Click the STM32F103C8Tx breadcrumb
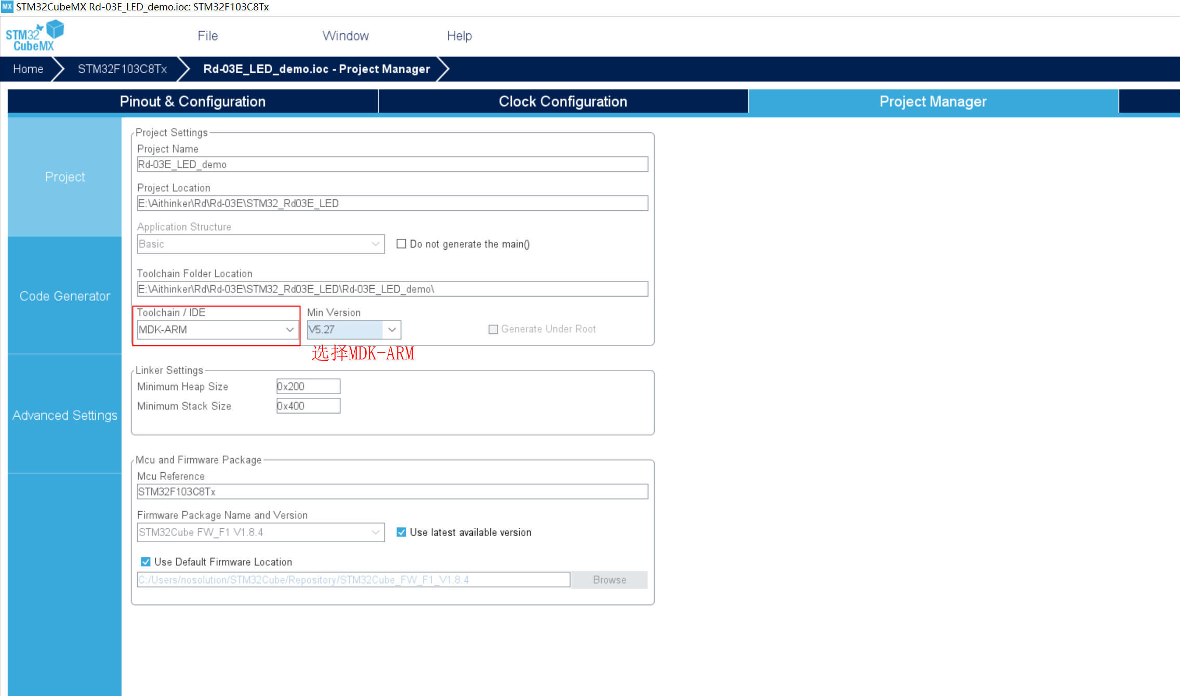This screenshot has height=696, width=1180. pyautogui.click(x=122, y=69)
